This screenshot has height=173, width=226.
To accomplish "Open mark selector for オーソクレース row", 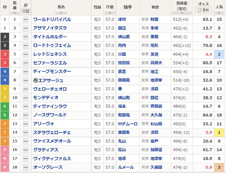I will 26,167.
